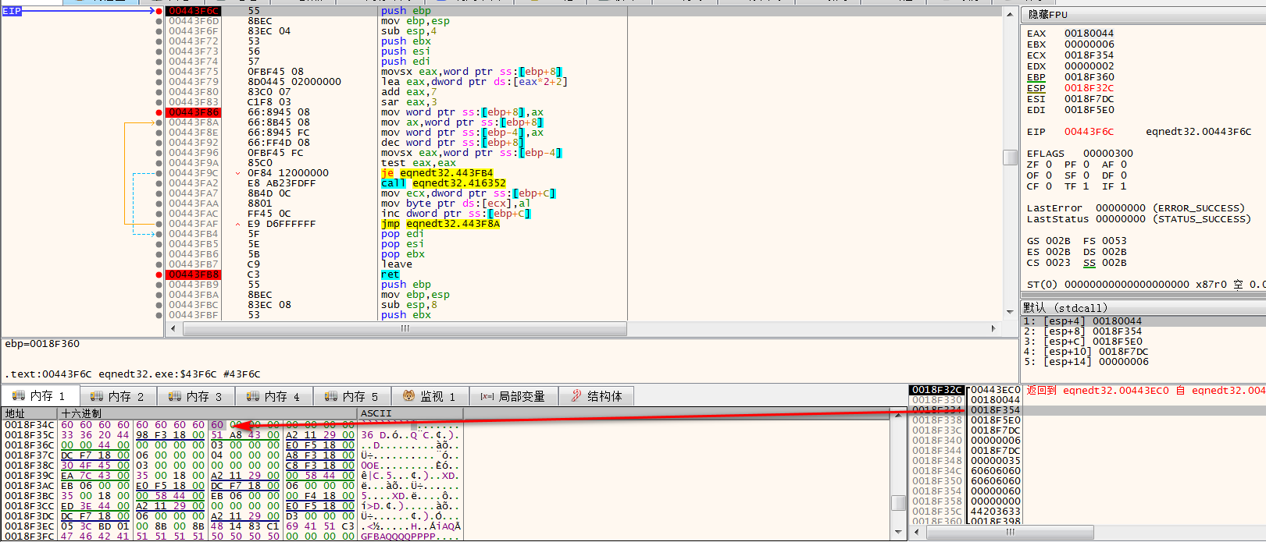This screenshot has width=1266, height=542.
Task: Toggle breakpoint dot at address 00443F9C
Action: click(159, 173)
